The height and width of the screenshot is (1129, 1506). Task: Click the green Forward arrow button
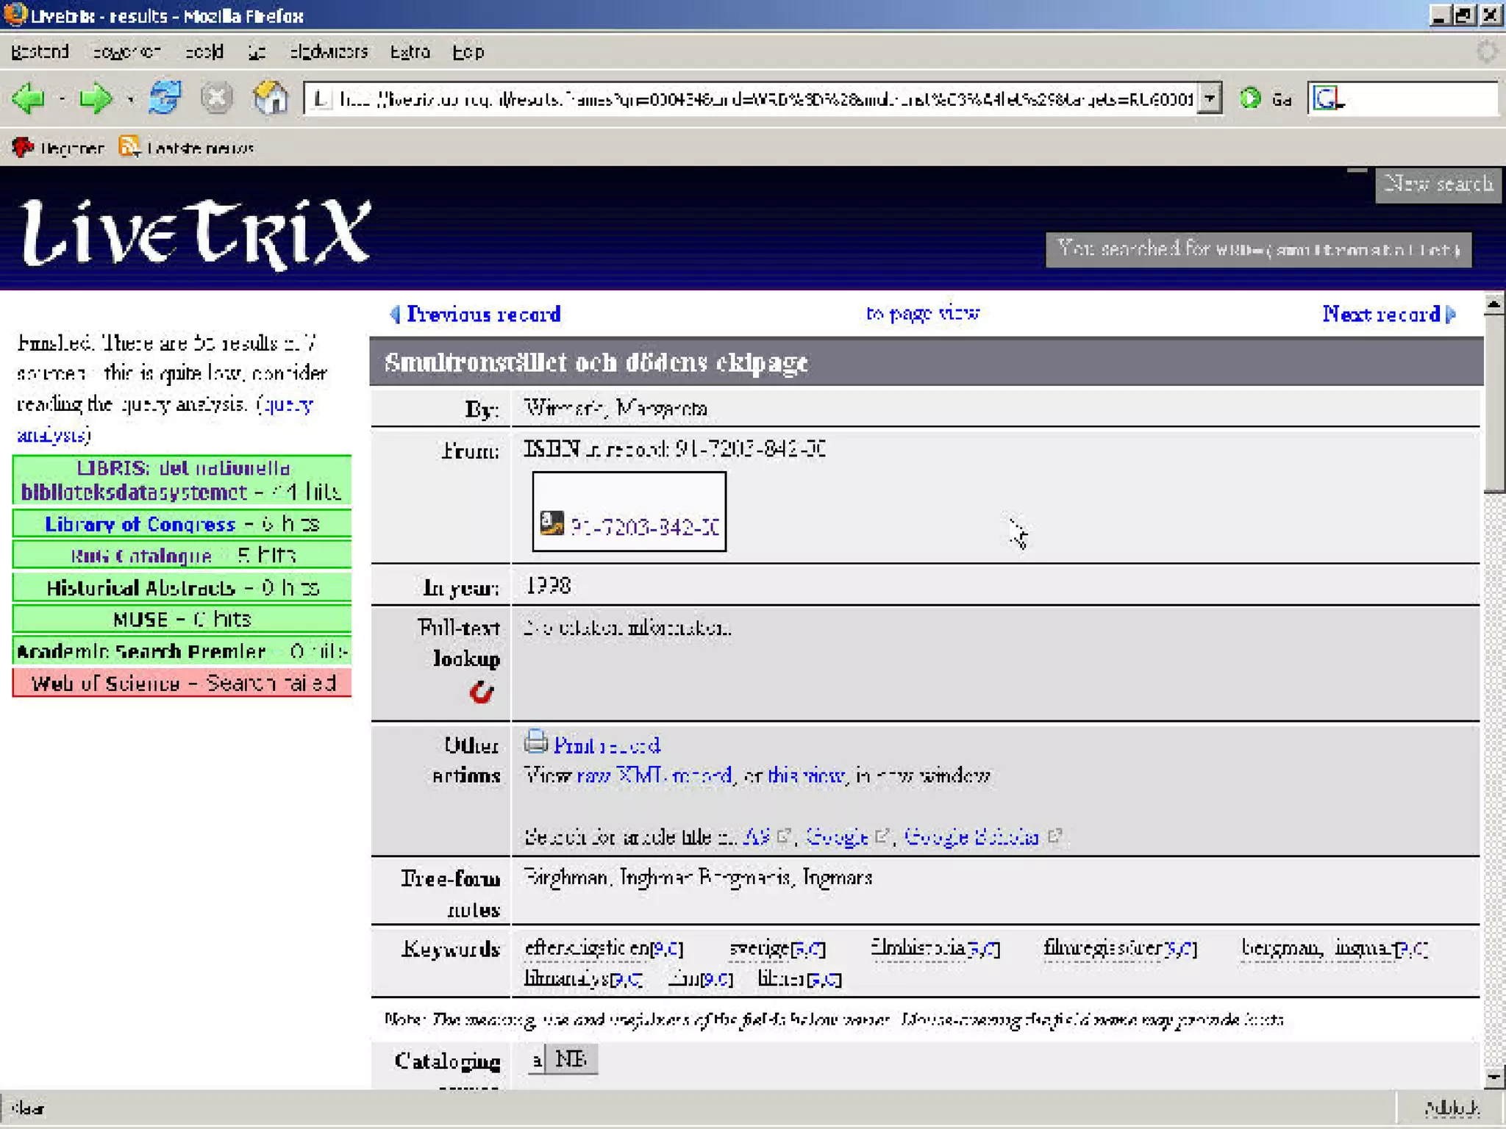tap(96, 98)
